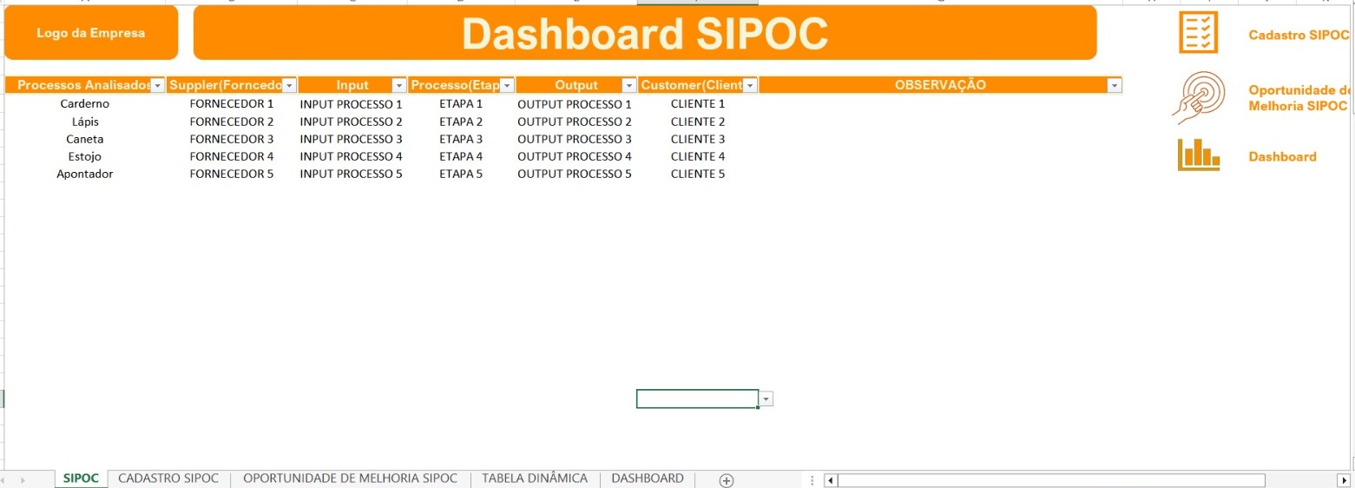This screenshot has height=488, width=1355.
Task: Click the Cadastro SIPOC link text
Action: point(1298,36)
